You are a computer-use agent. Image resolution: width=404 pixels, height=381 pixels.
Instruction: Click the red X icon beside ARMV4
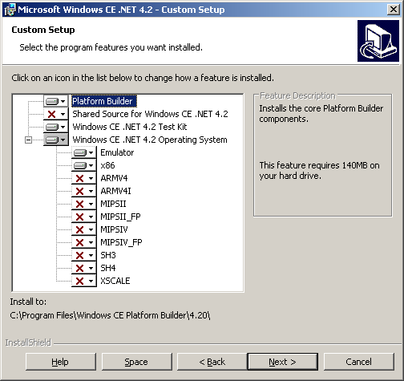79,178
